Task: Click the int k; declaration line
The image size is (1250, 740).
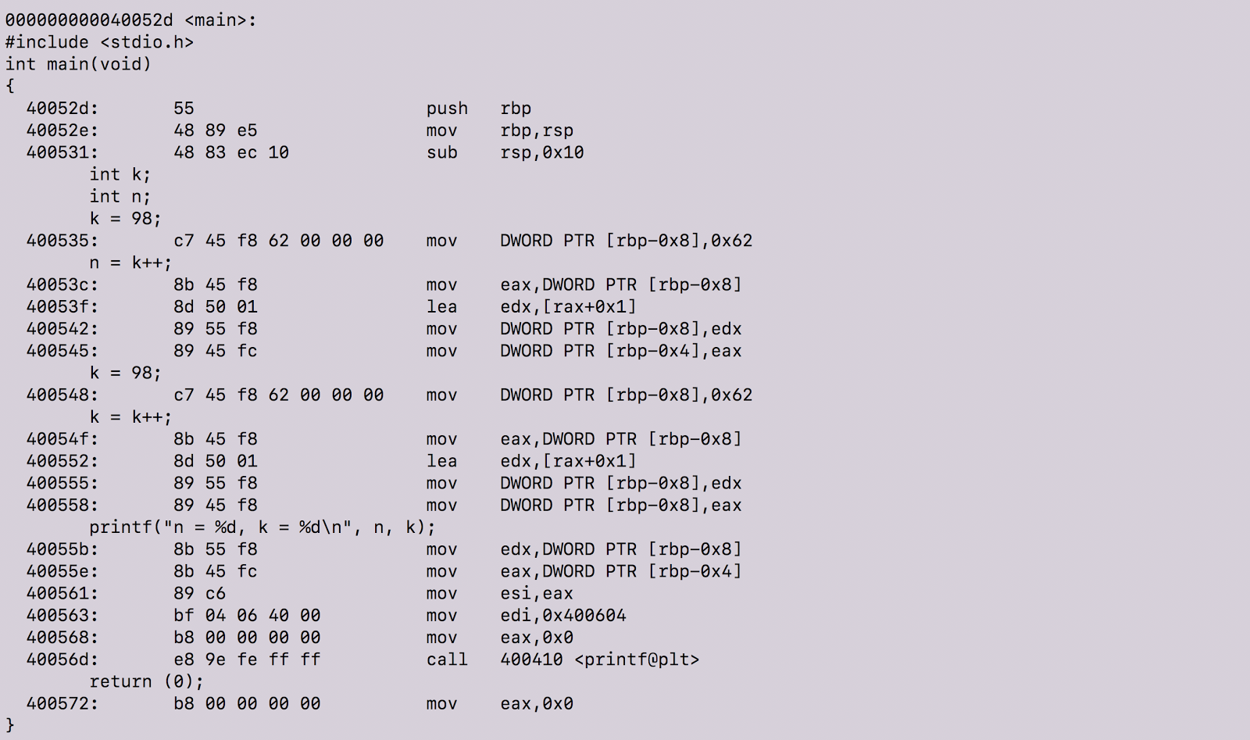Action: pos(120,174)
